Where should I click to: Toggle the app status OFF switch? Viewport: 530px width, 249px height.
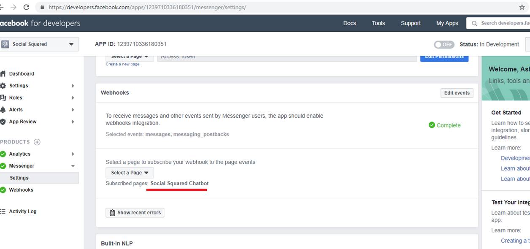[x=444, y=44]
